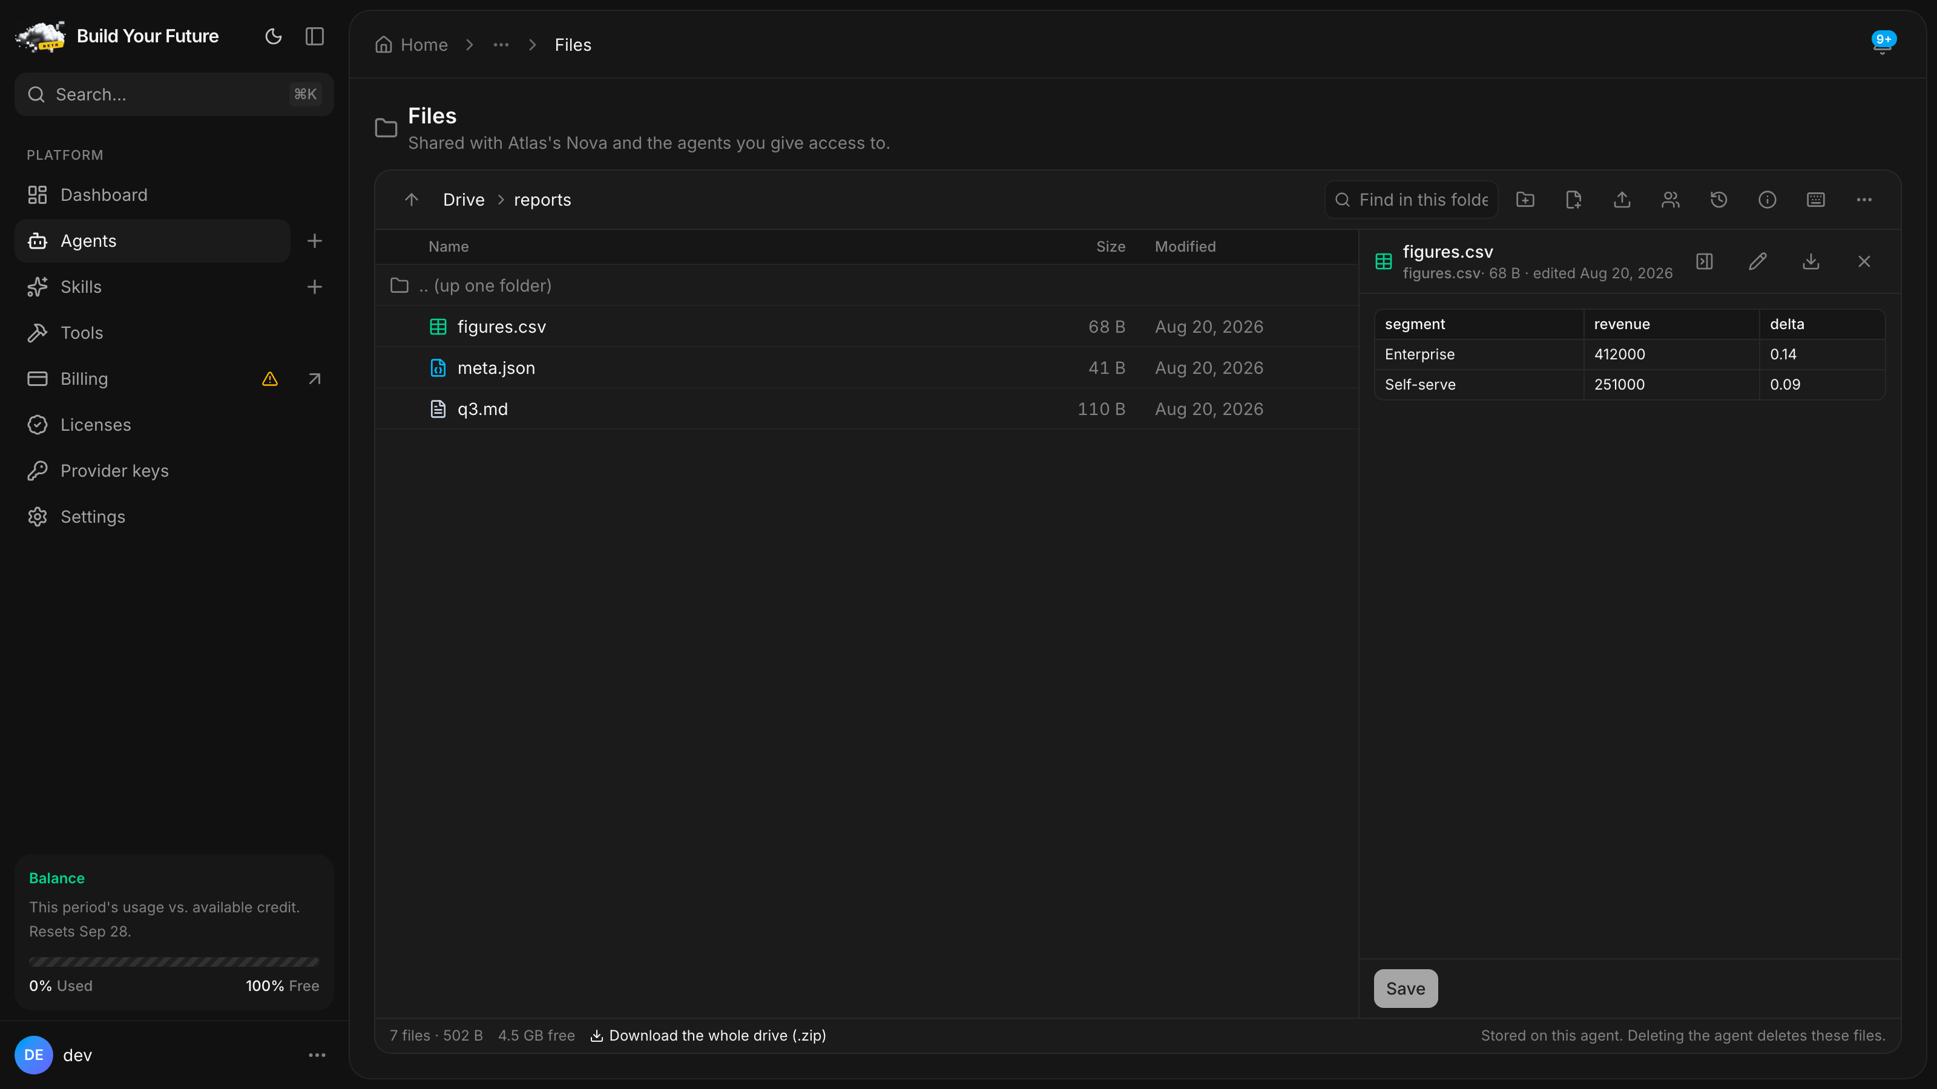
Task: Open Tools in sidebar
Action: click(174, 332)
